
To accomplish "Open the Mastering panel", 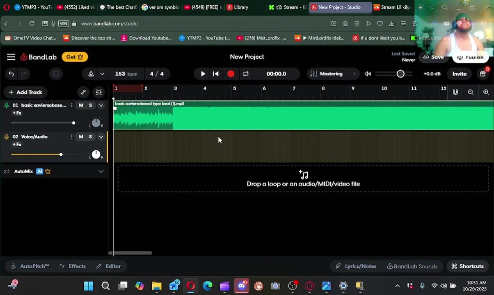I will 333,74.
